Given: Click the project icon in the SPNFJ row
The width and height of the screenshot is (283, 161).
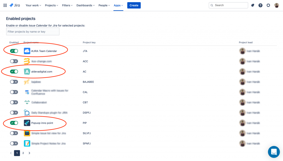Looking at the screenshot, I should pos(27,144).
